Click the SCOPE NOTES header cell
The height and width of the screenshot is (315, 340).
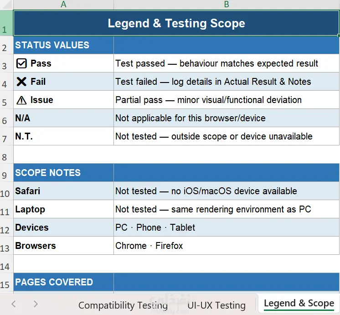point(63,173)
